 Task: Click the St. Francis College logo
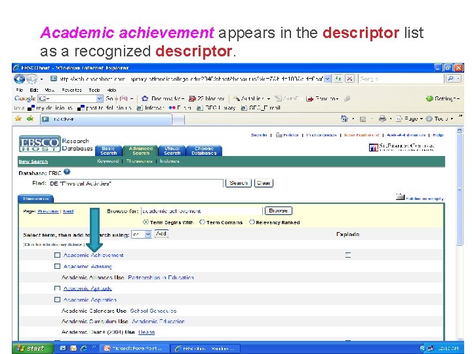point(402,147)
